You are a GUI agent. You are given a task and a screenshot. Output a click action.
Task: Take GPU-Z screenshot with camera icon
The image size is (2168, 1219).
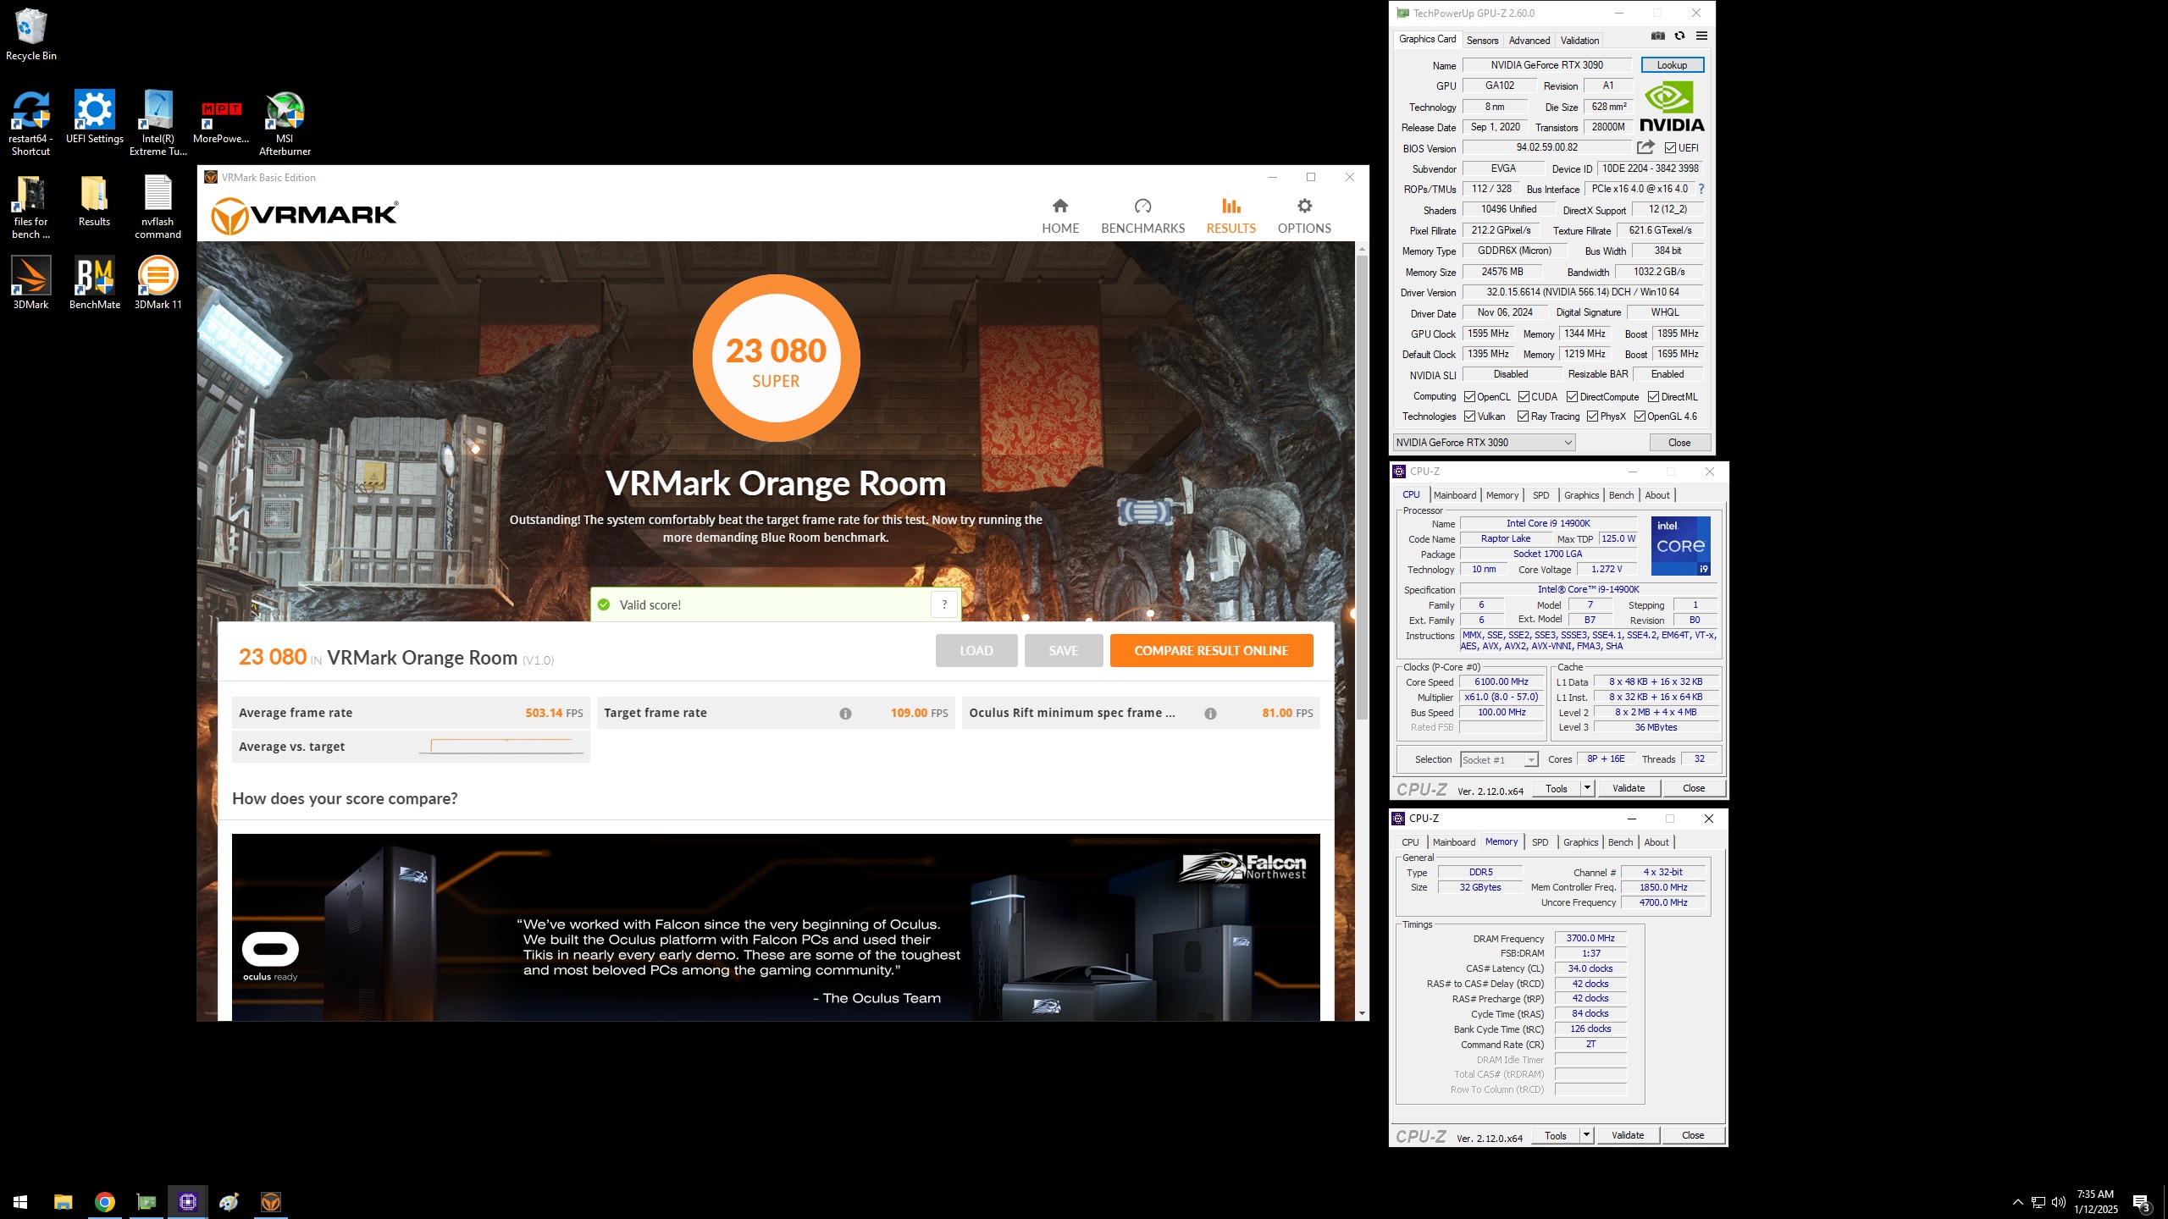pos(1658,36)
